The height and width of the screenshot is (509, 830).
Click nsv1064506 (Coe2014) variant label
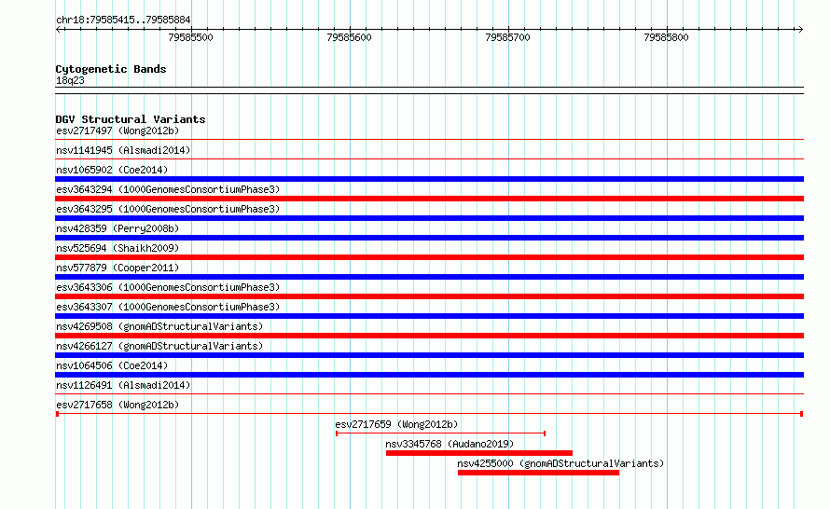coord(112,365)
